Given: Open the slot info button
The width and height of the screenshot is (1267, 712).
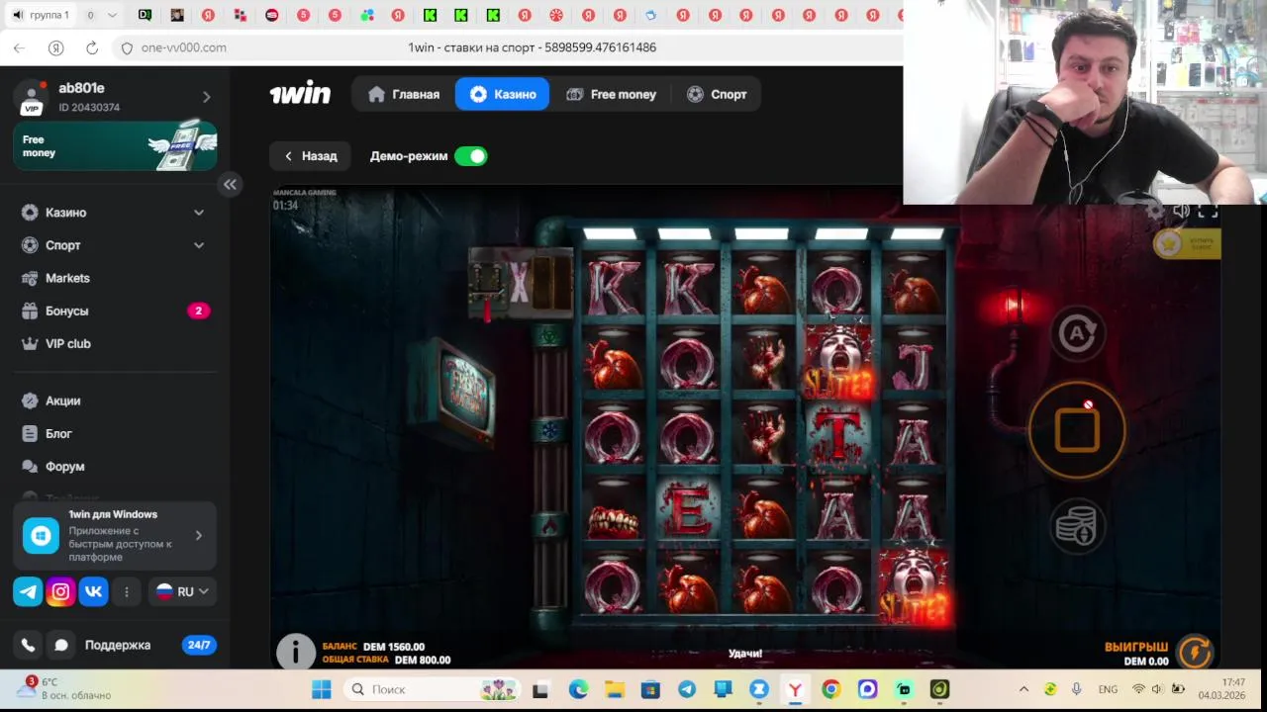Looking at the screenshot, I should coord(295,652).
